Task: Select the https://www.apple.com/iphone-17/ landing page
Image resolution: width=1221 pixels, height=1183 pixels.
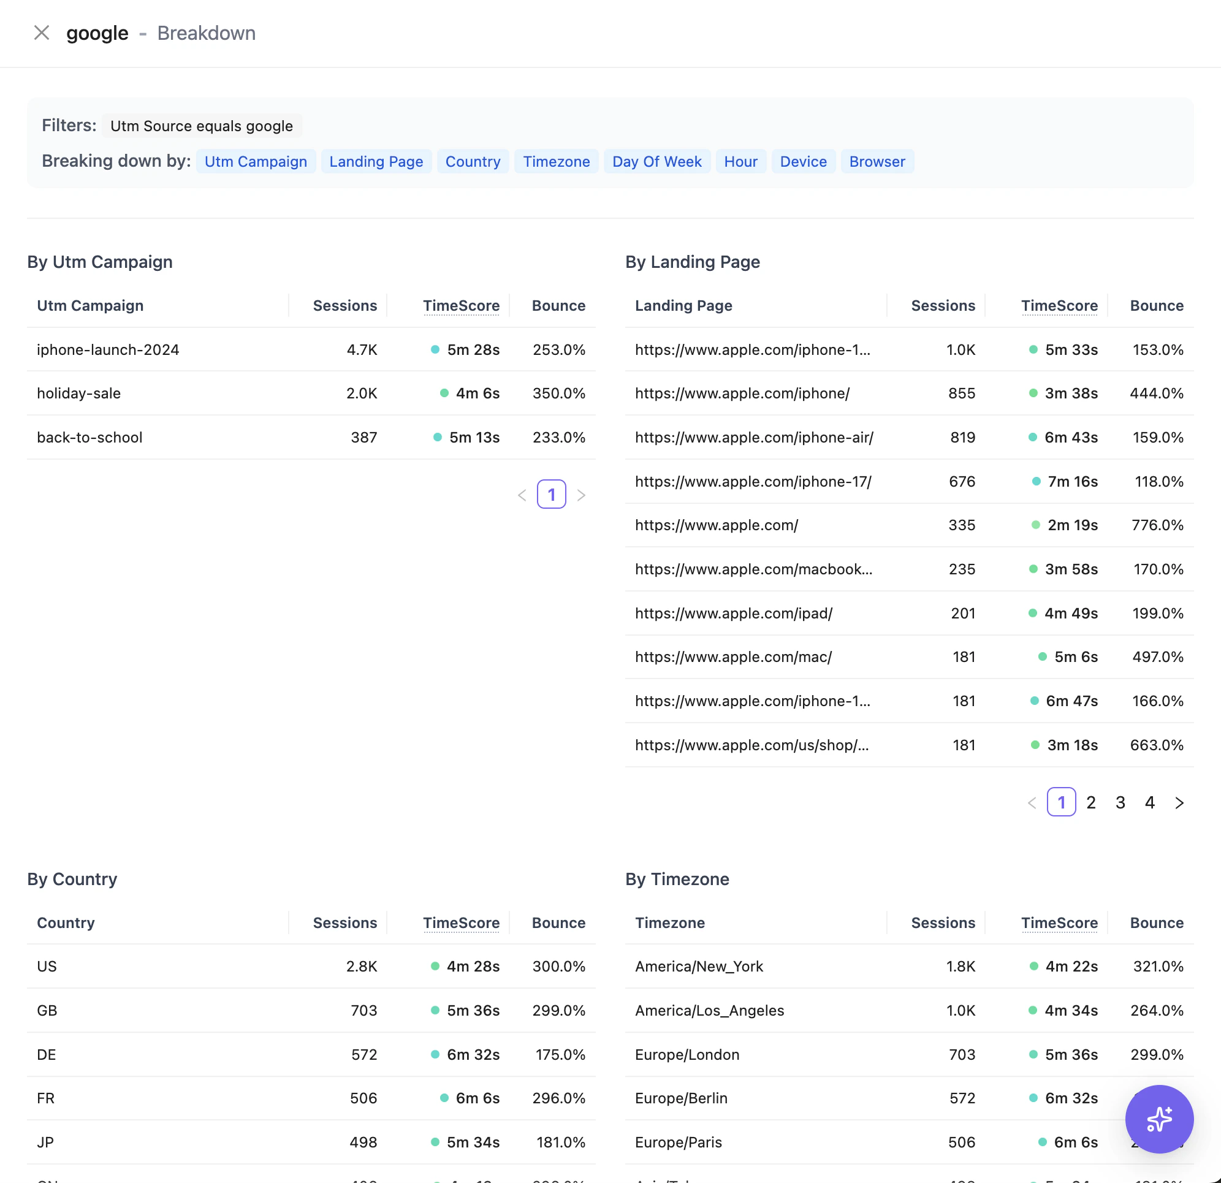Action: tap(909, 482)
